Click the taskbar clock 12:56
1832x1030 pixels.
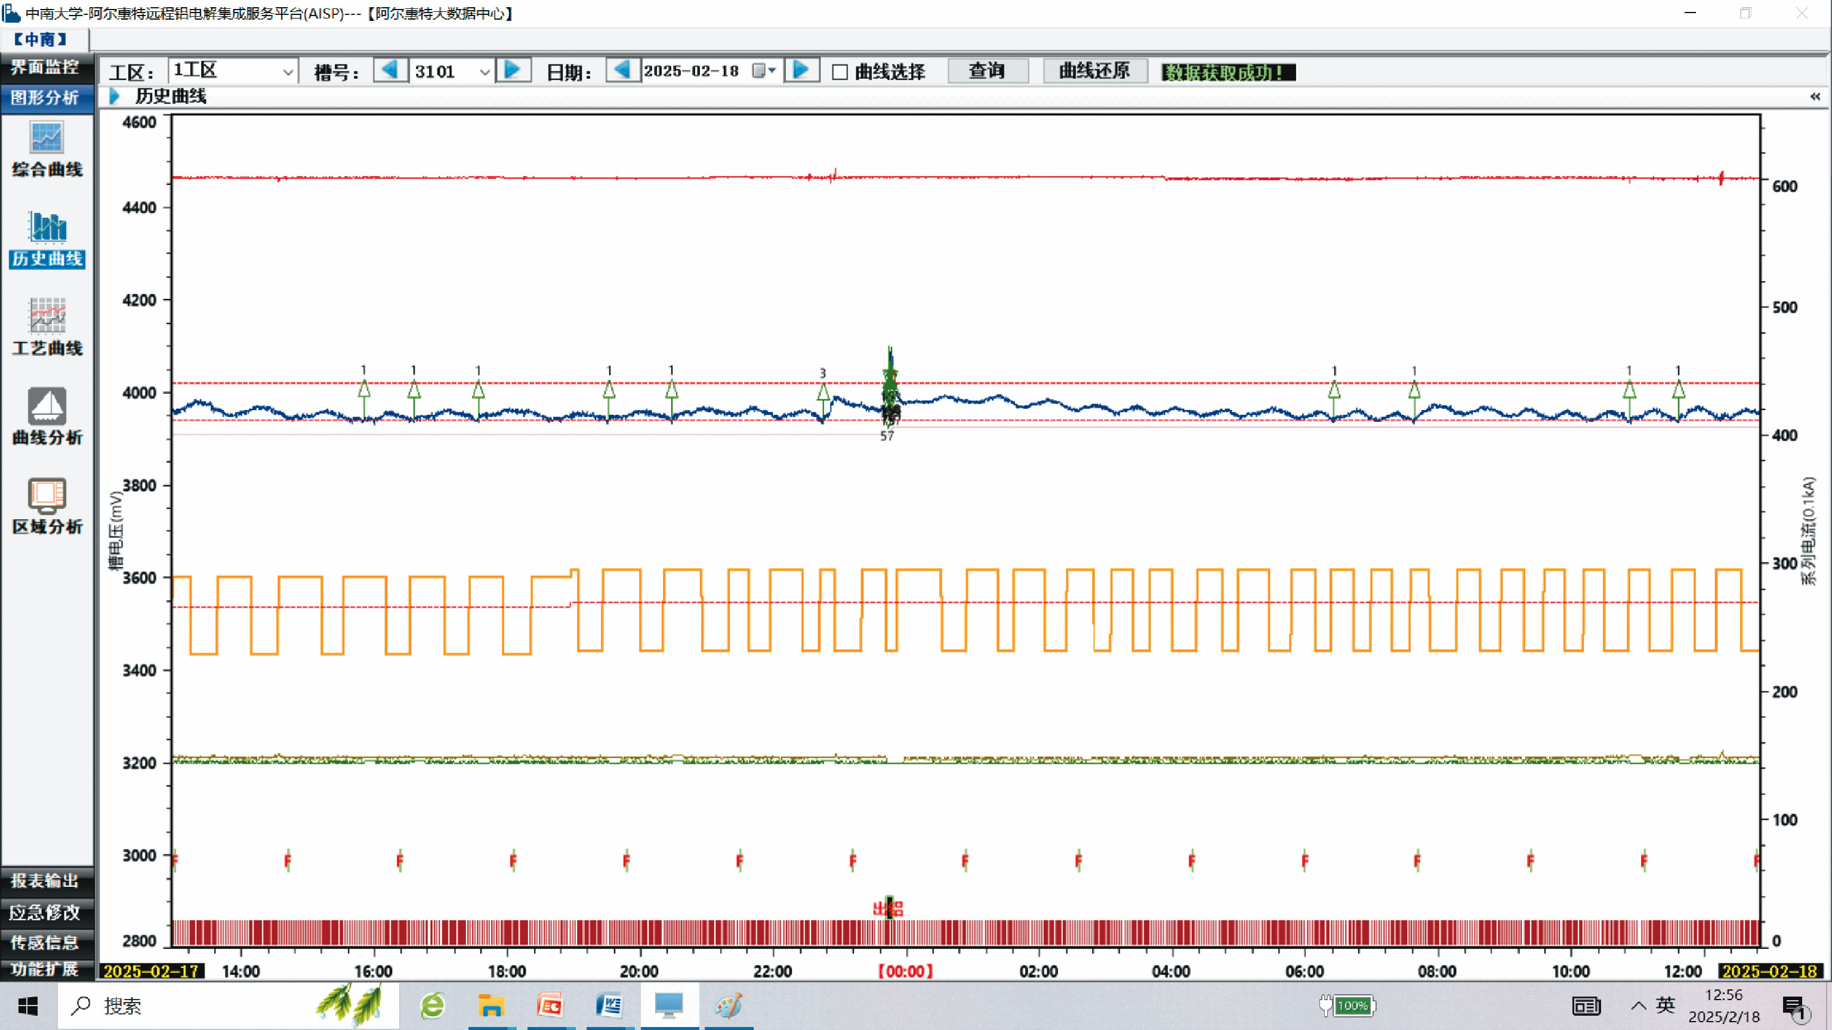pos(1724,995)
